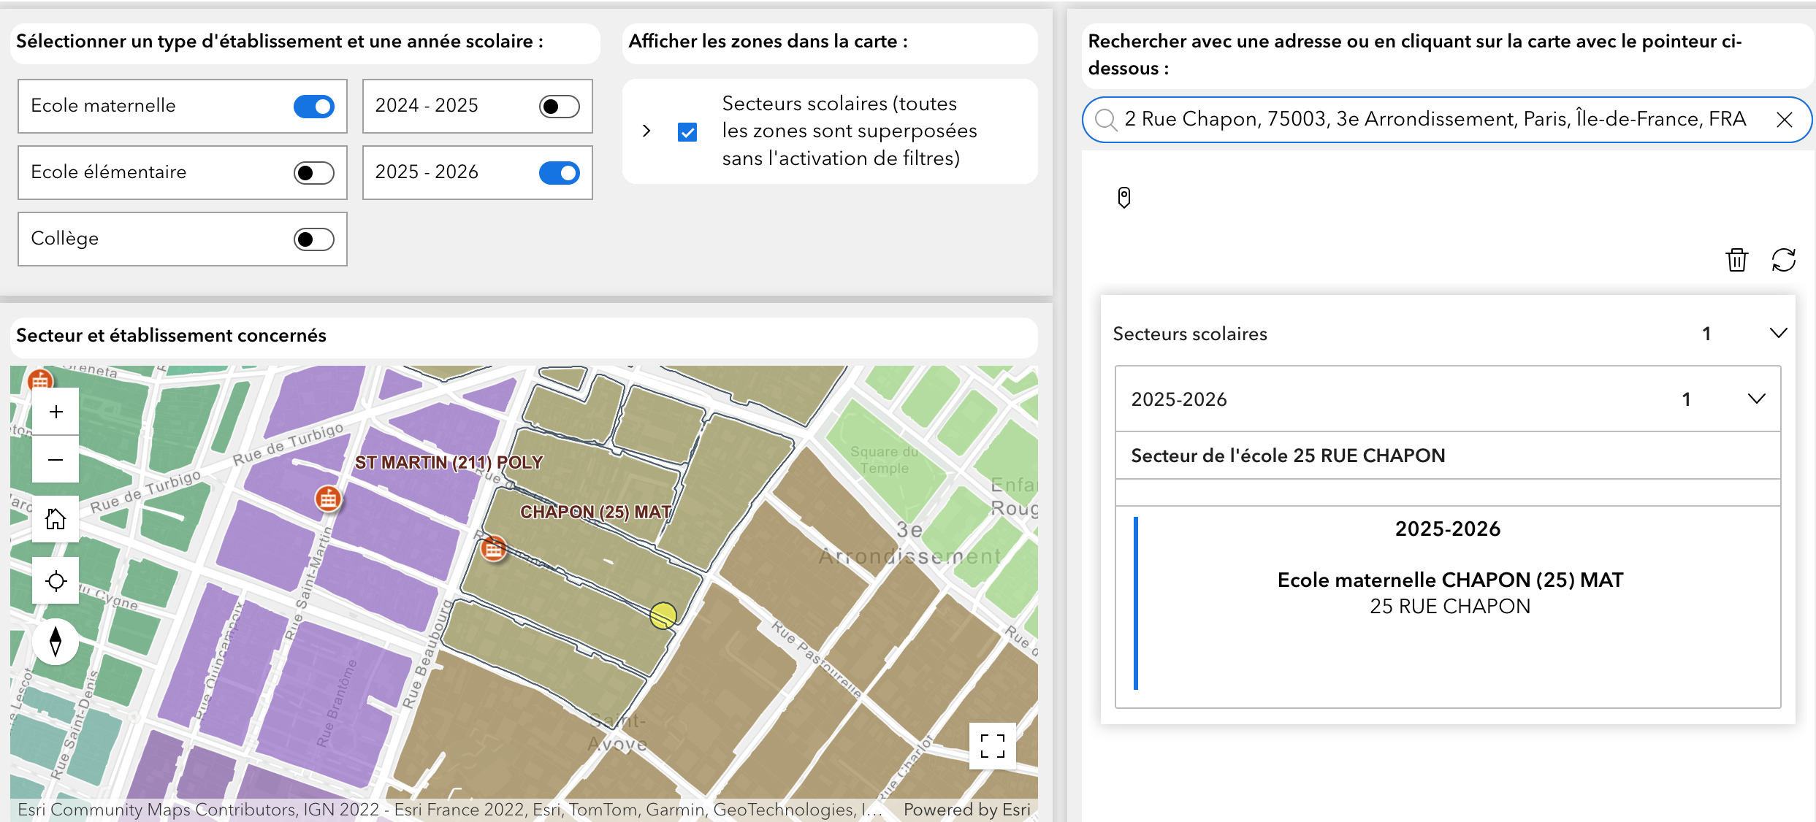Collapse the 2025-2026 results group
The image size is (1816, 822).
tap(1756, 399)
